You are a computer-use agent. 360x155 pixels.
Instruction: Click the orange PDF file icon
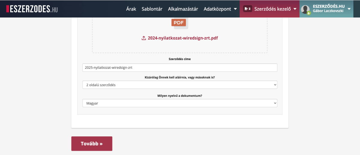[x=179, y=23]
